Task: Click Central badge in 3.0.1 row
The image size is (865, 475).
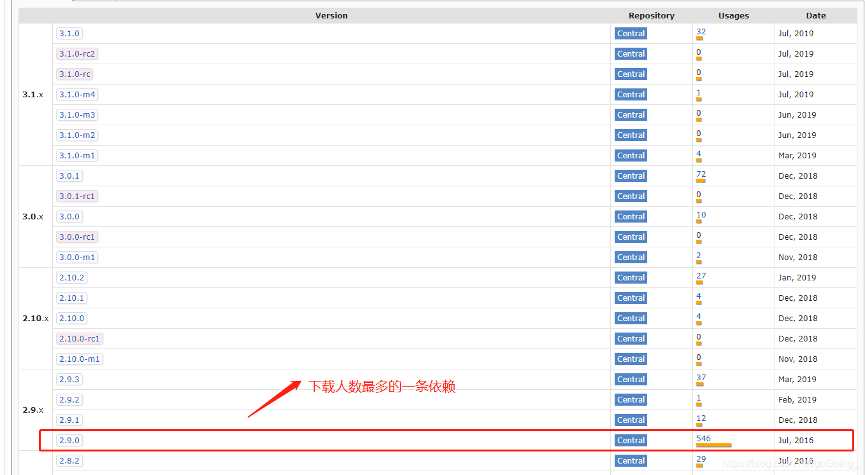Action: point(631,176)
